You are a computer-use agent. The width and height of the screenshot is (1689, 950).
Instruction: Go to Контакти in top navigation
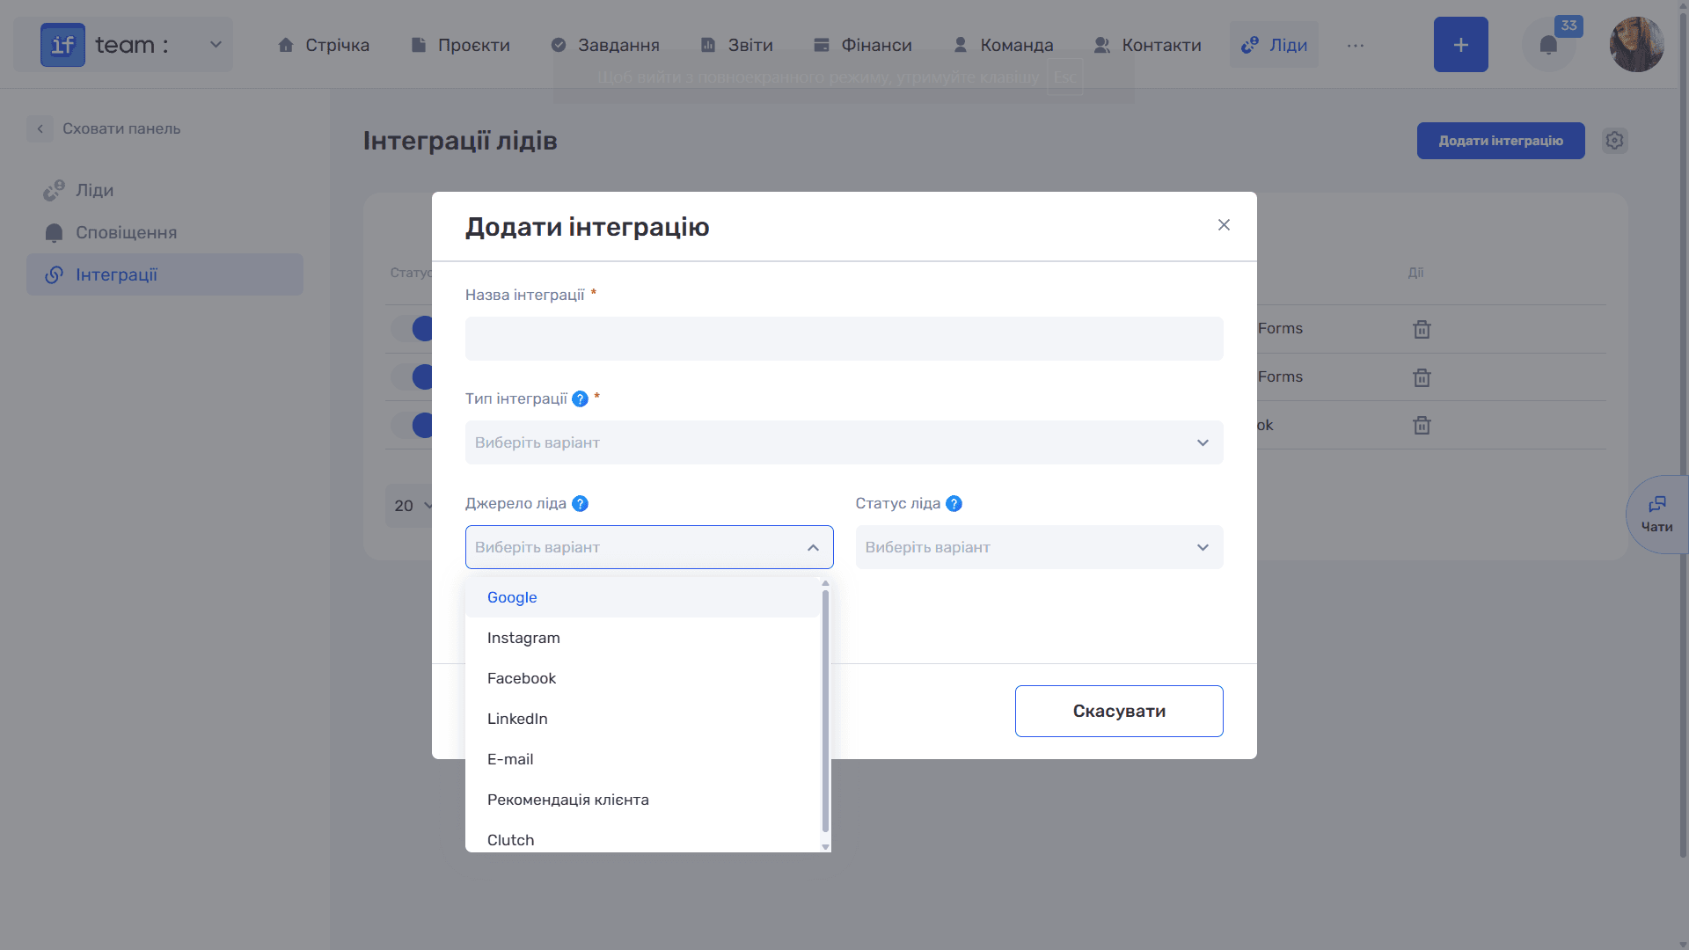pyautogui.click(x=1148, y=45)
